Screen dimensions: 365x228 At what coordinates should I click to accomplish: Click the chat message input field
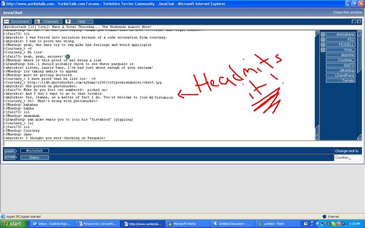[x=168, y=144]
